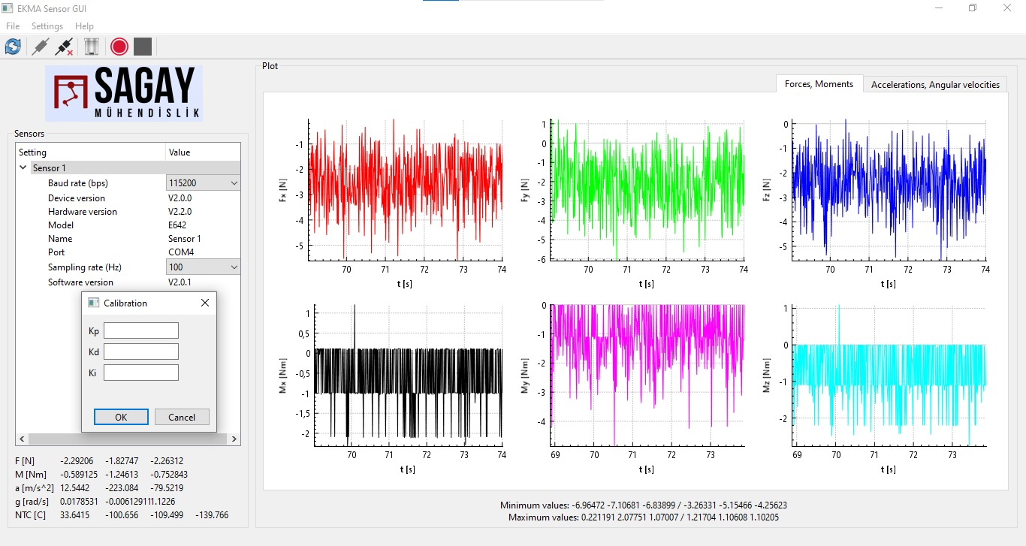1026x546 pixels.
Task: Switch to Accelerations, Angular velocities tab
Action: (x=935, y=85)
